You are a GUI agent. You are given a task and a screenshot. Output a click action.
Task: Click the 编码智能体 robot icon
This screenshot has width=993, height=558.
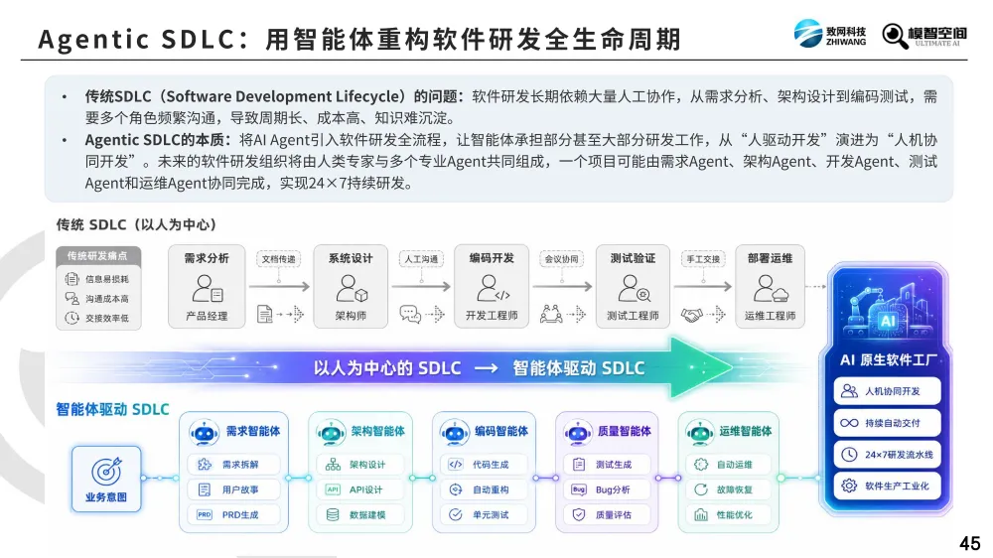click(455, 433)
